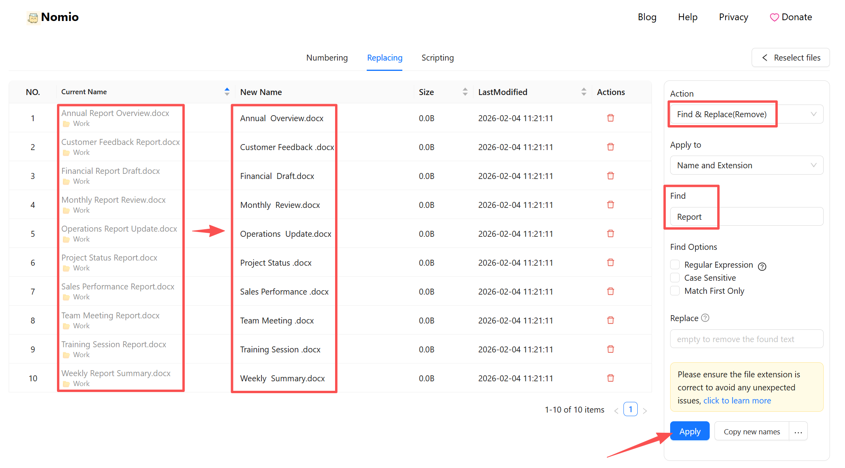Viewport: 845px width, 468px height.
Task: Check the Match First Only box
Action: tap(675, 291)
